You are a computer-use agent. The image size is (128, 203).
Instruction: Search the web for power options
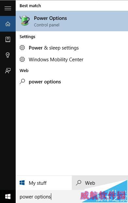point(72,82)
